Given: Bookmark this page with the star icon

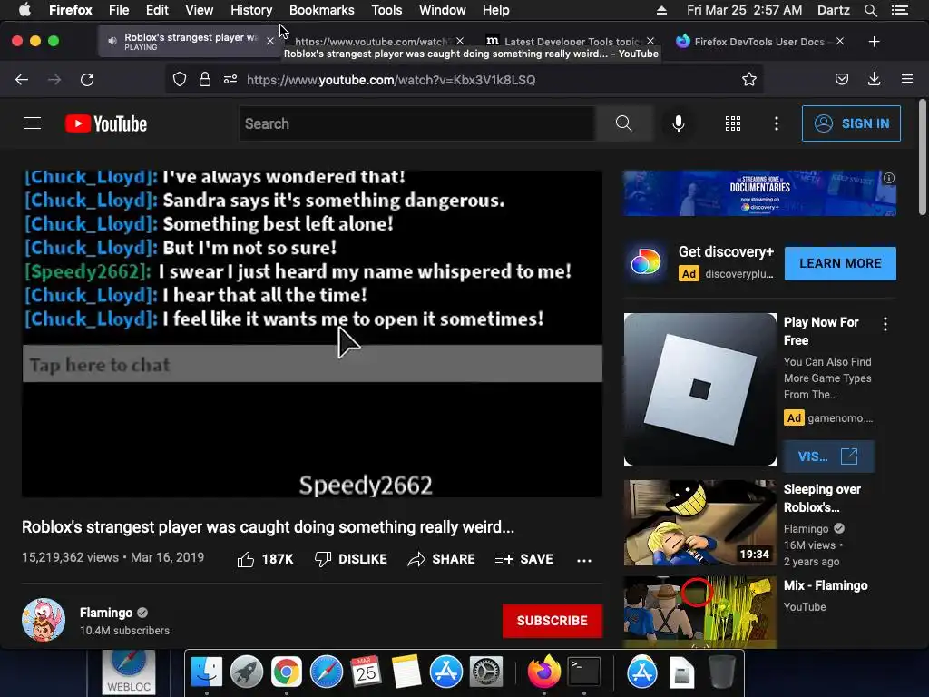Looking at the screenshot, I should 748,80.
